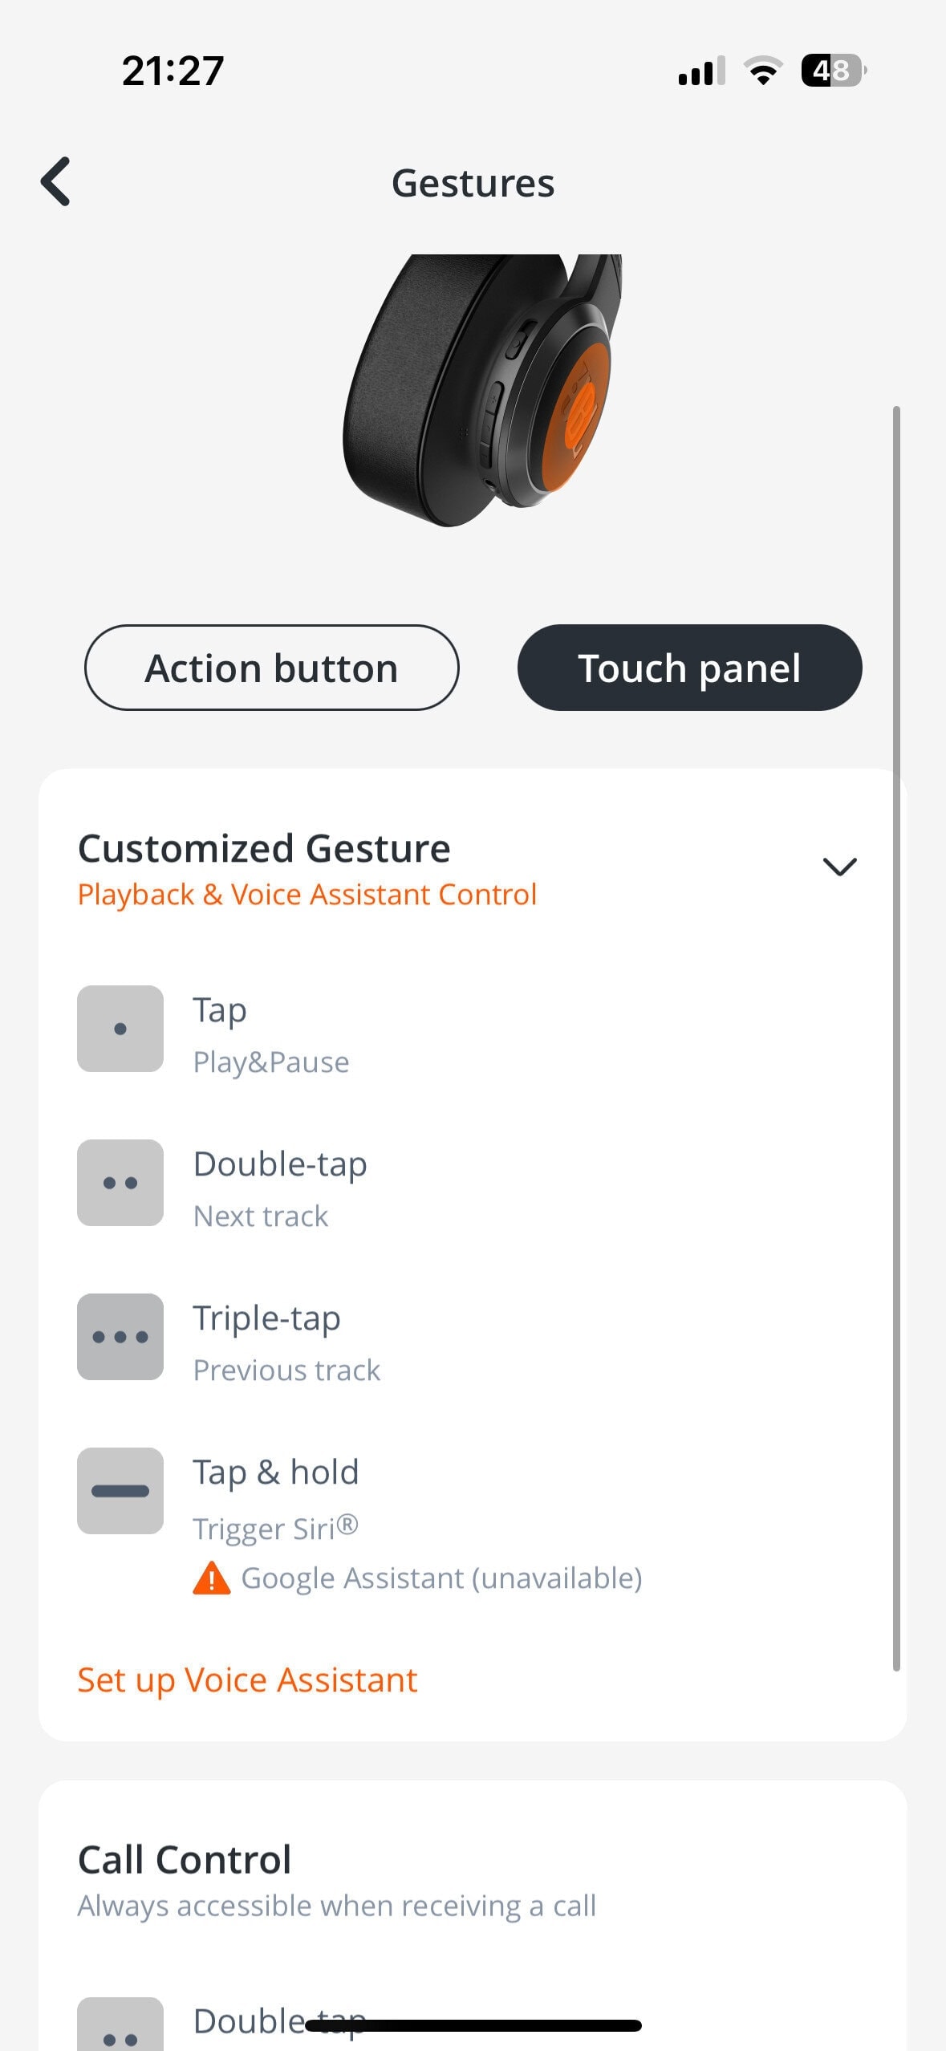Tap the Wi-Fi status icon
The height and width of the screenshot is (2051, 946).
click(763, 71)
